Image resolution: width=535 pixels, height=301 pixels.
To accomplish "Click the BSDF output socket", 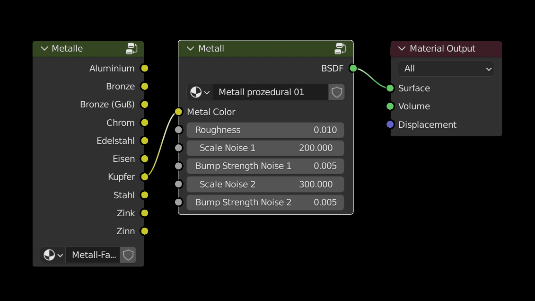I will (x=353, y=69).
